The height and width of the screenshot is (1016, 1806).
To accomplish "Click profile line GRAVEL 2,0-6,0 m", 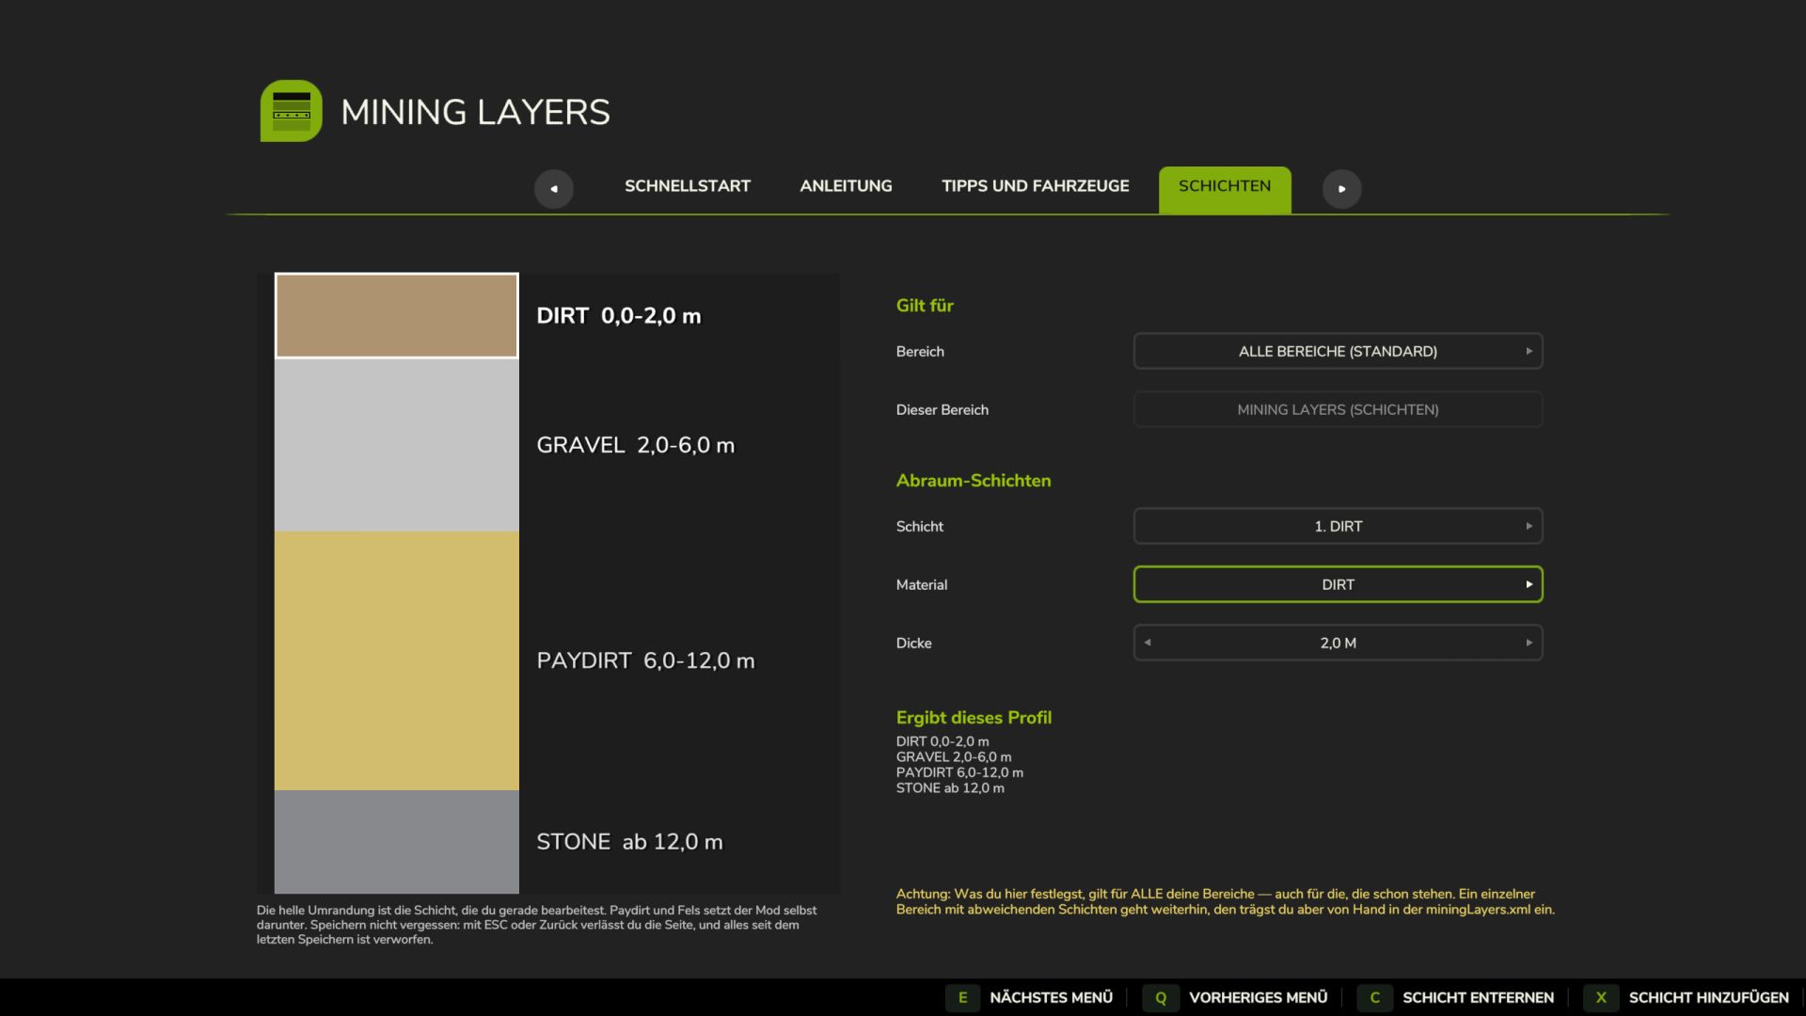I will pos(954,757).
